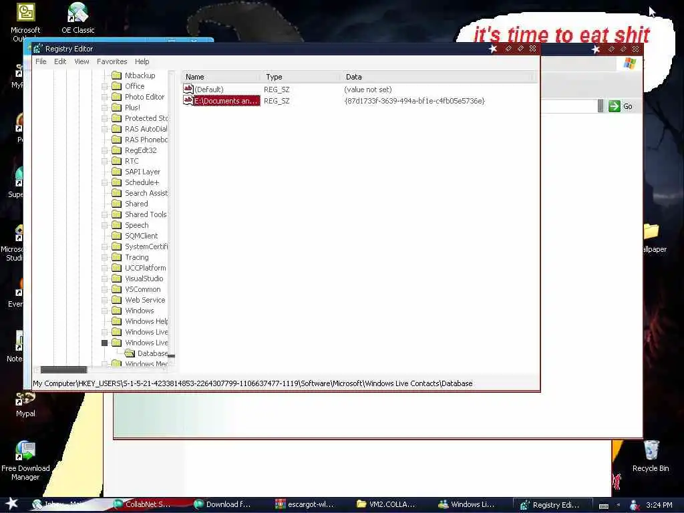Sort values by Data column header
The image size is (684, 513).
tap(438, 77)
